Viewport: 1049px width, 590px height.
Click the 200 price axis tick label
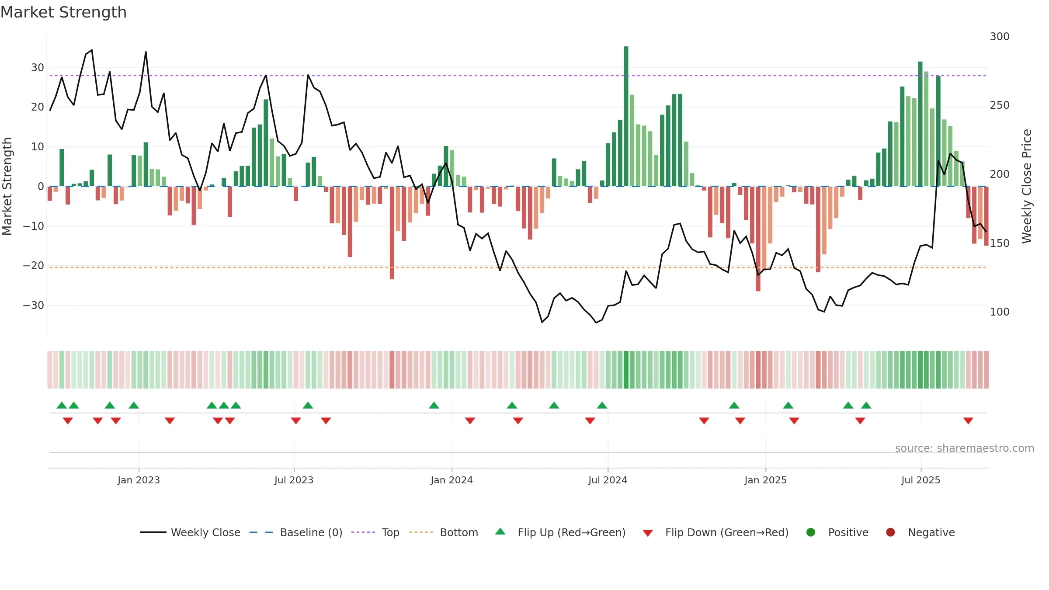pyautogui.click(x=1000, y=174)
